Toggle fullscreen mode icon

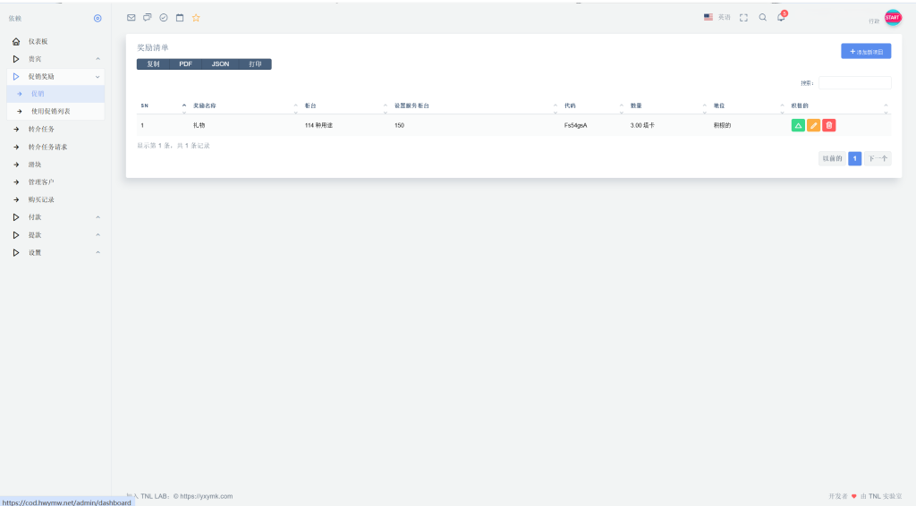point(743,18)
